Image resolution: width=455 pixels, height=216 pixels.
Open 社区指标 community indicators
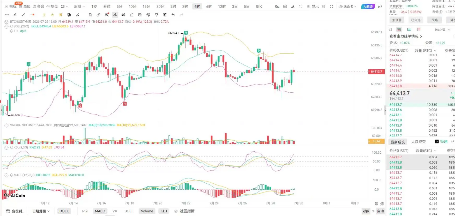pos(184,211)
